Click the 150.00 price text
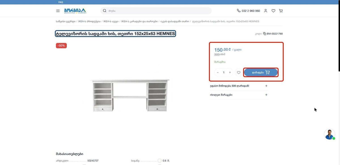 pos(223,50)
